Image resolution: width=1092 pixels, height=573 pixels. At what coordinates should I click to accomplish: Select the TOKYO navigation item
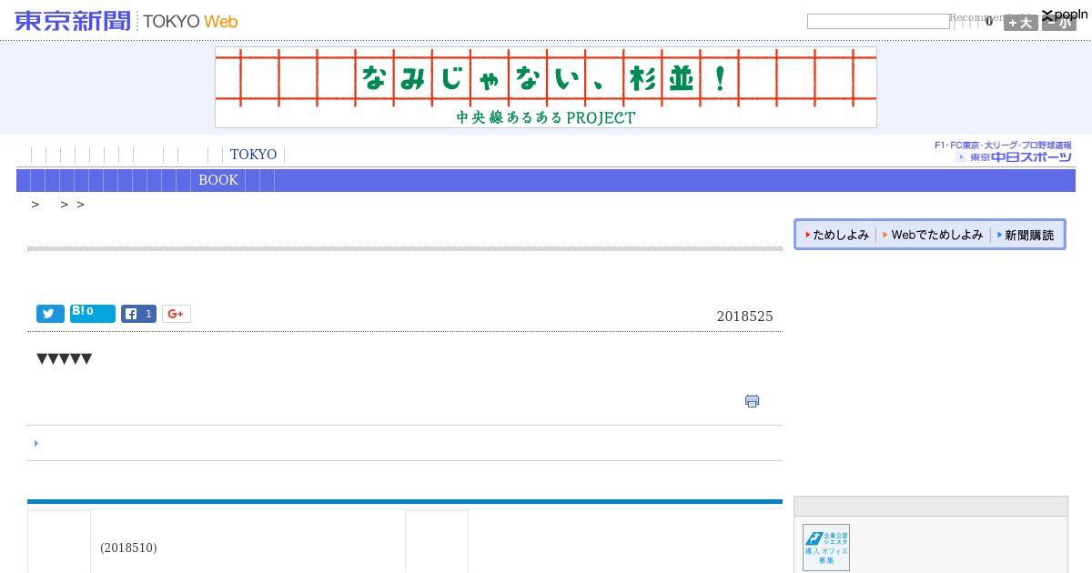pos(253,155)
